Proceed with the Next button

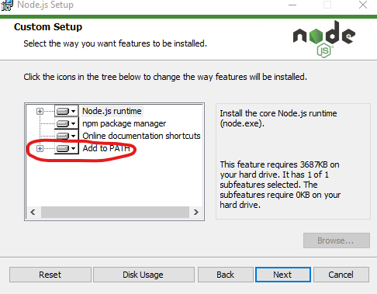click(283, 275)
